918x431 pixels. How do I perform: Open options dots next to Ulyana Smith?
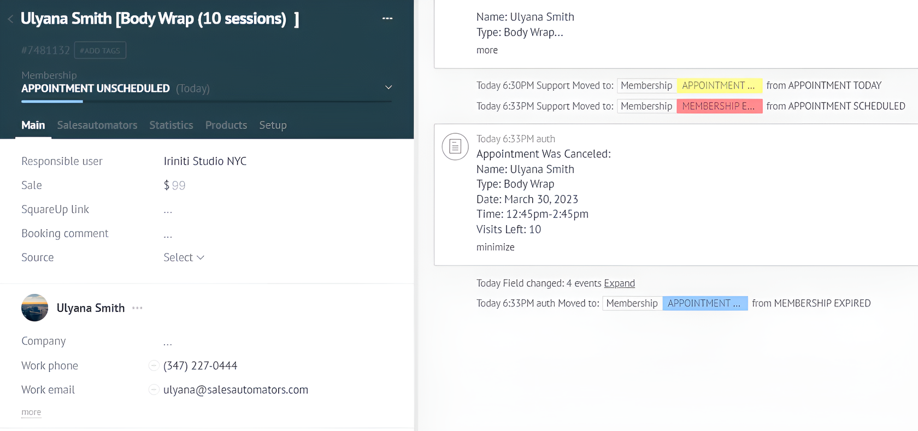tap(137, 308)
